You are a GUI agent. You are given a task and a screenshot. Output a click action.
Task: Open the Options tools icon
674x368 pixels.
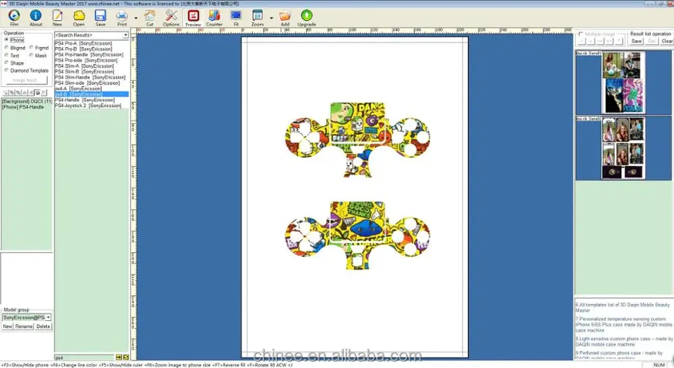[x=171, y=18]
